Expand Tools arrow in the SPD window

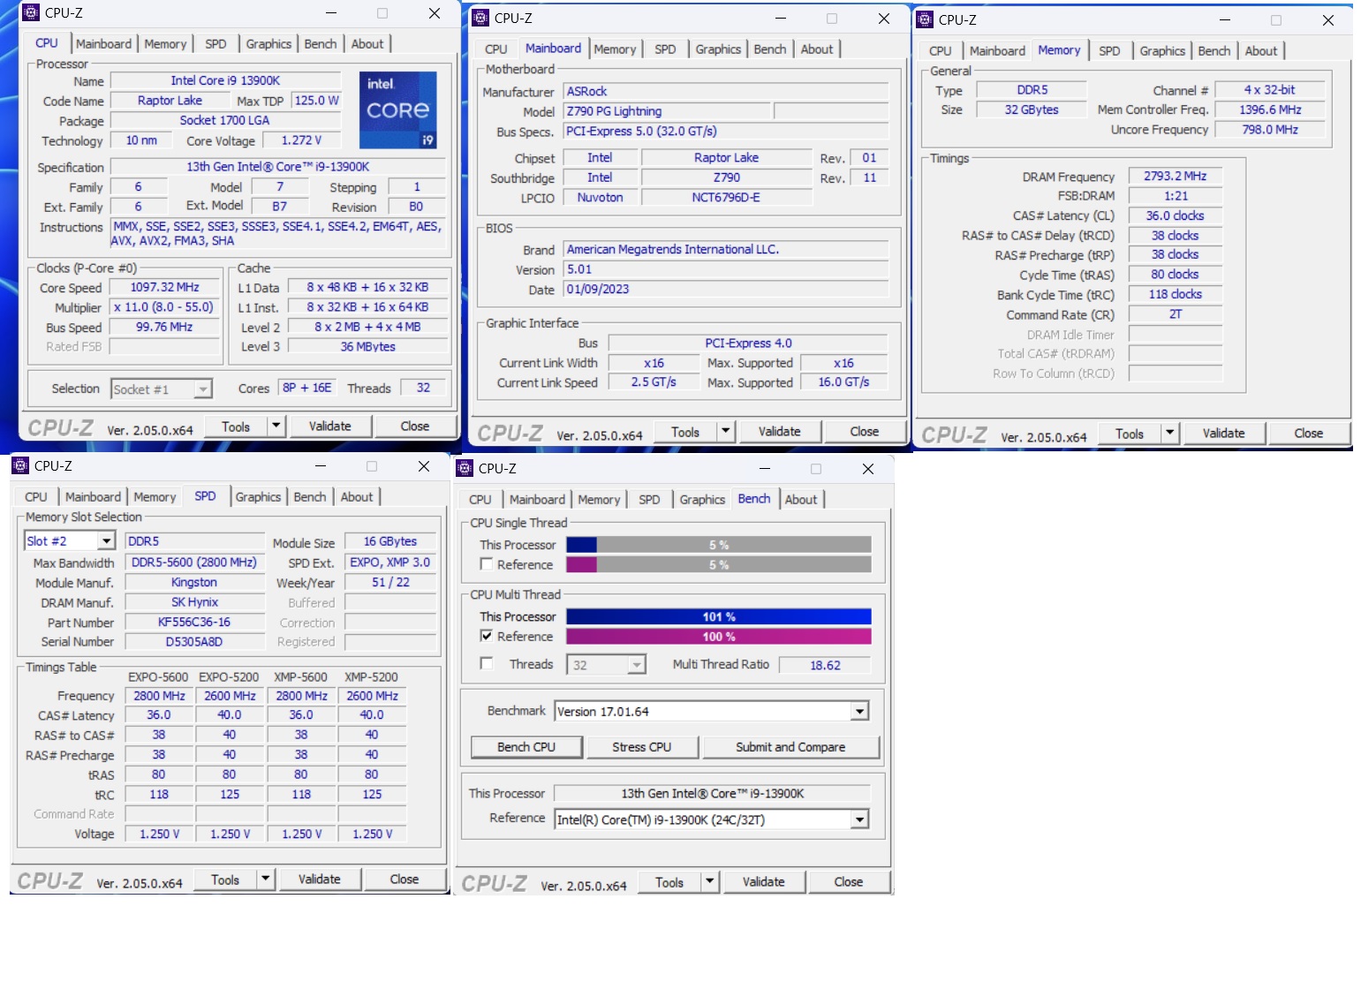click(265, 880)
